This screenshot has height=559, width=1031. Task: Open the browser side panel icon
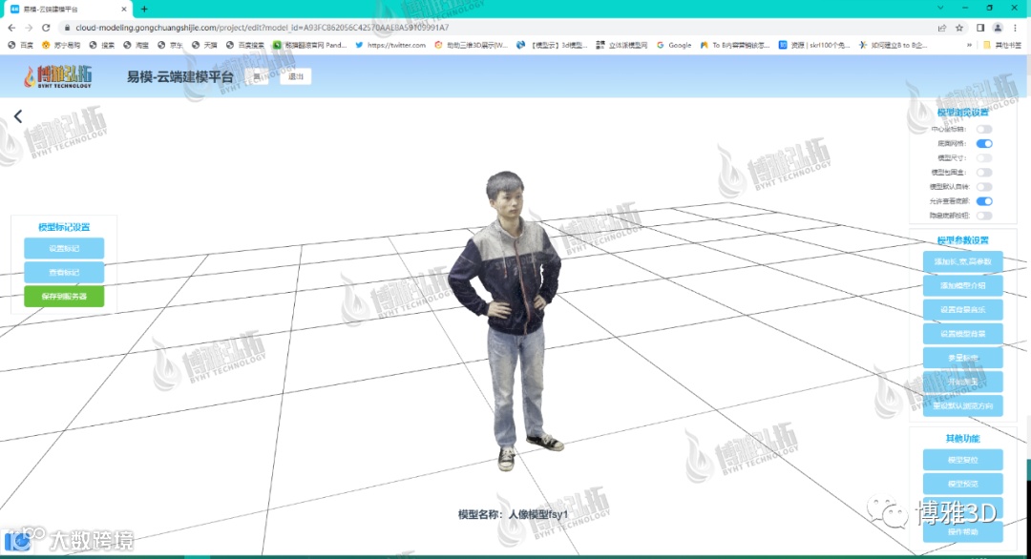(x=980, y=28)
